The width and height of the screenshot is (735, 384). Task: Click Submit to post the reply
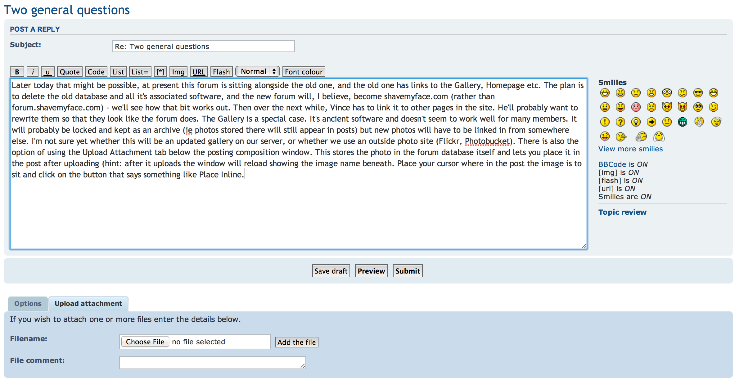coord(408,271)
